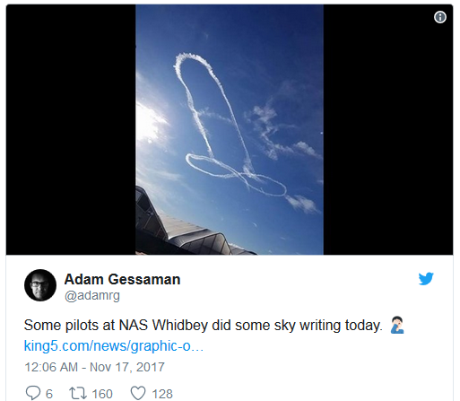
Task: Open the @adamrg handle link
Action: [92, 296]
